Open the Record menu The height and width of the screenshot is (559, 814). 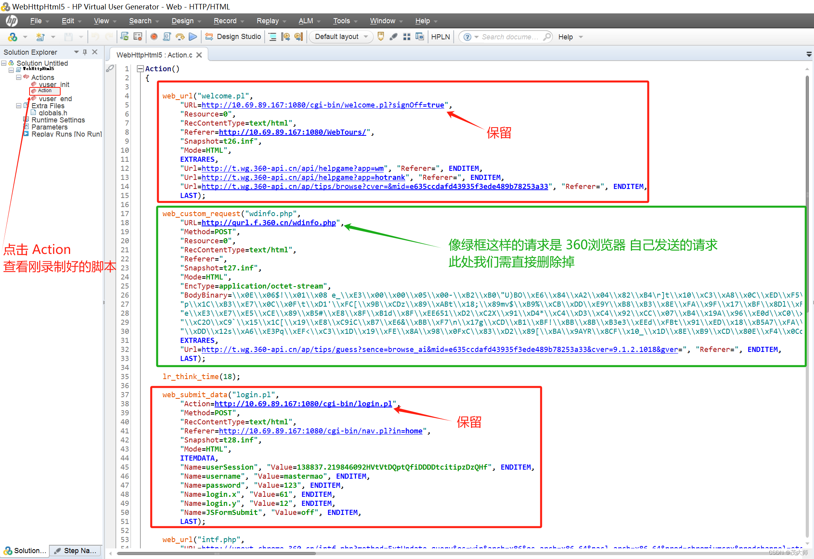coord(225,21)
